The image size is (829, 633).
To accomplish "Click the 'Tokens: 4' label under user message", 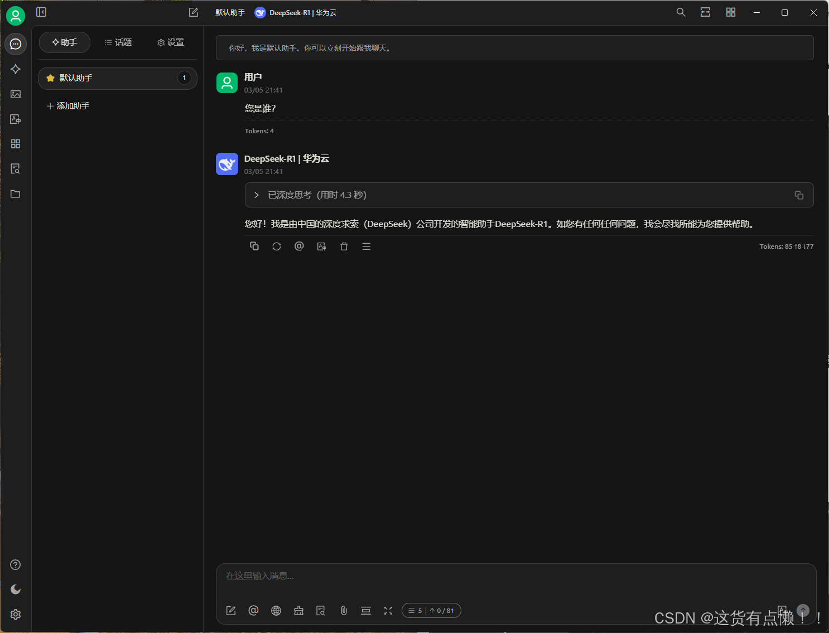I will tap(259, 131).
